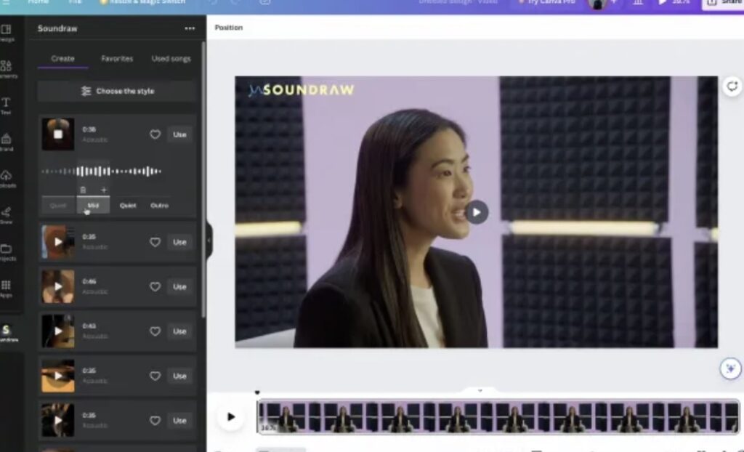744x452 pixels.
Task: Open the Apps grid in sidebar
Action: click(x=6, y=288)
